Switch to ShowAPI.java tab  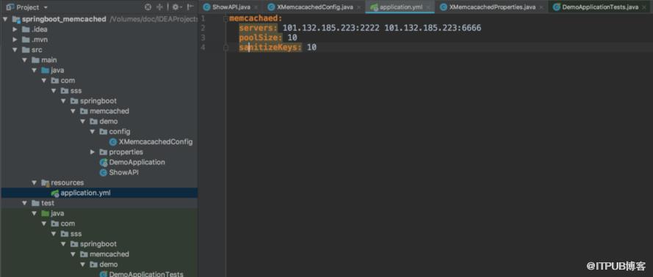231,7
